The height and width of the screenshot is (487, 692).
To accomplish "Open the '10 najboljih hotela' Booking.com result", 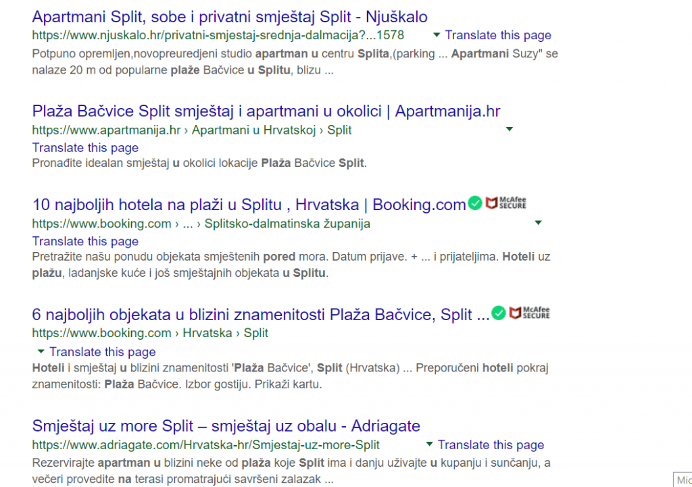I will pyautogui.click(x=249, y=204).
